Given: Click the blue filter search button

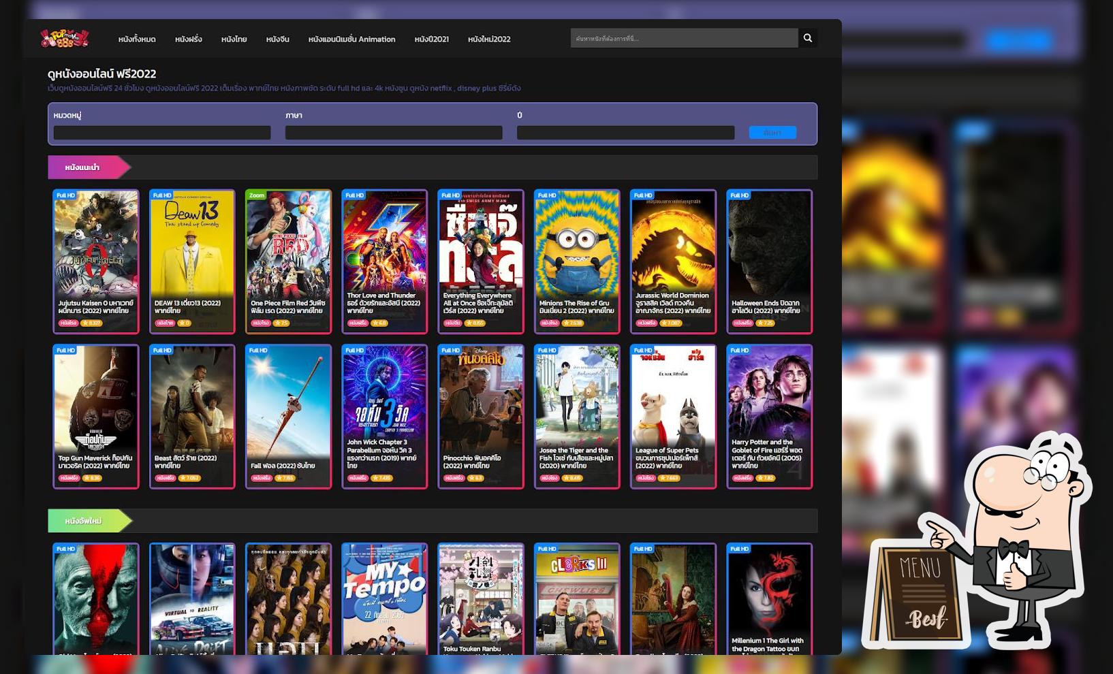Looking at the screenshot, I should coord(772,133).
